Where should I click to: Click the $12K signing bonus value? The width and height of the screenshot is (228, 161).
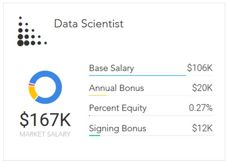pos(202,128)
